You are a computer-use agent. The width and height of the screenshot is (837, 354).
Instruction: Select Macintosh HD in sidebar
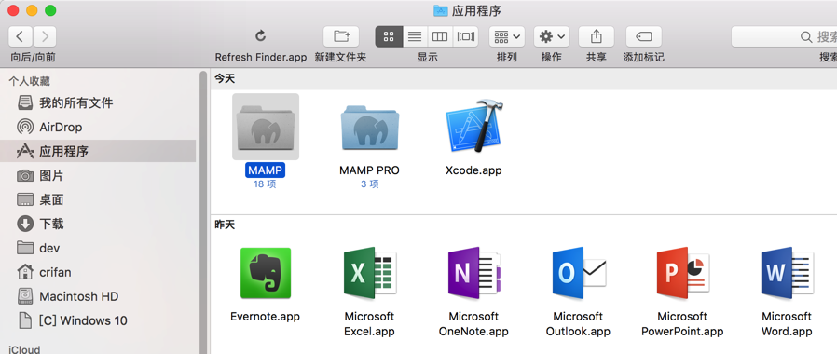[x=98, y=296]
